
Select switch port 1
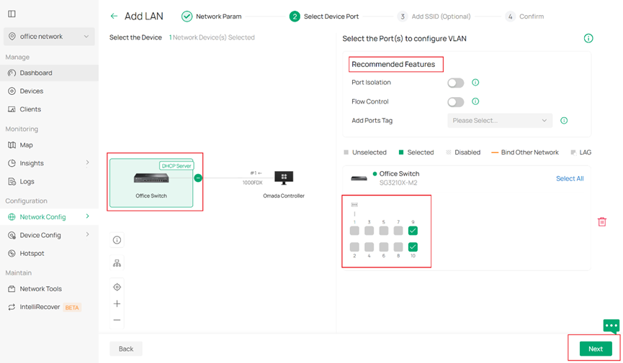coord(354,231)
